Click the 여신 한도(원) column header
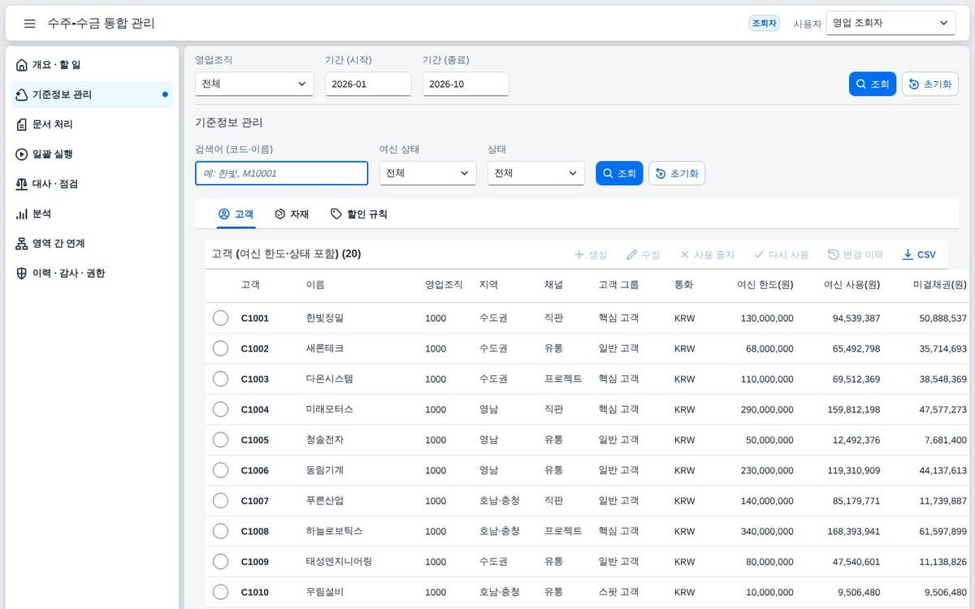This screenshot has height=609, width=975. tap(765, 285)
